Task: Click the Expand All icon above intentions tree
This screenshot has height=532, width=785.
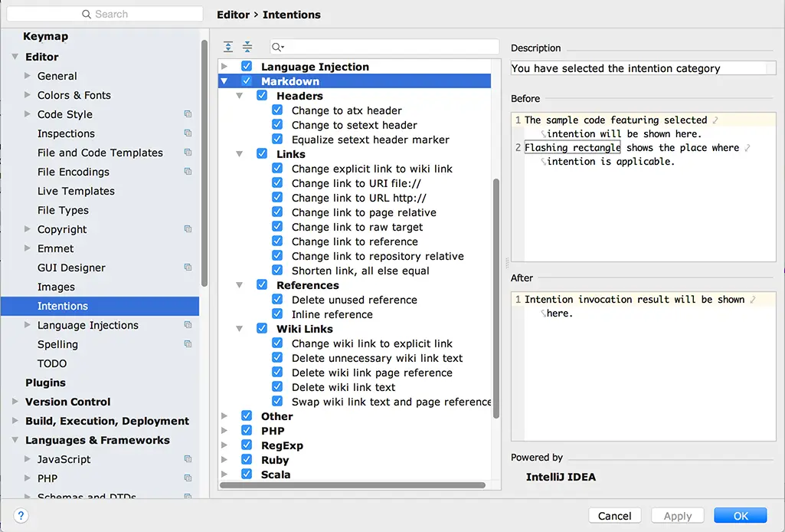Action: pos(228,47)
